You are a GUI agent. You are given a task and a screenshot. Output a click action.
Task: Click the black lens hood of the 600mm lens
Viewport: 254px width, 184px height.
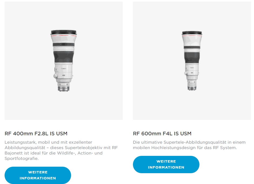pyautogui.click(x=192, y=33)
